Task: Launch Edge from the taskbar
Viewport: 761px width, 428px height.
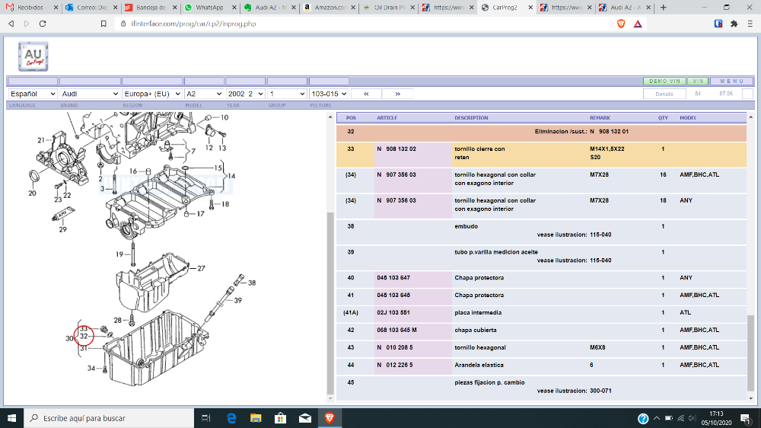Action: [231, 418]
